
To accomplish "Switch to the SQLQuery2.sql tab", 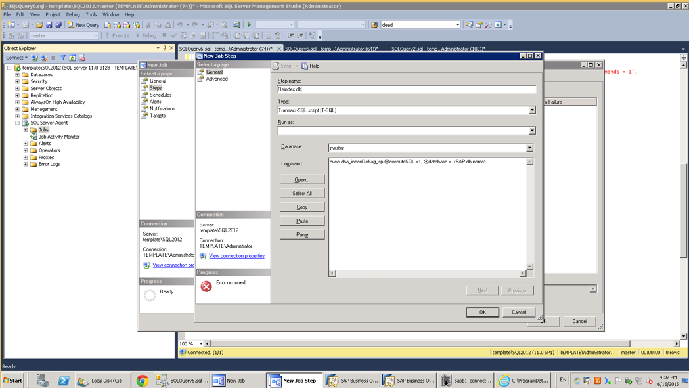I will click(438, 49).
